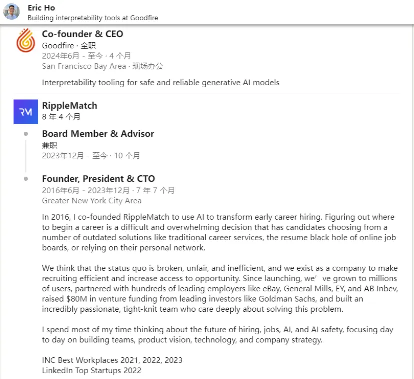Click the Goodfire · 全职 company line
414x379 pixels.
[69, 45]
